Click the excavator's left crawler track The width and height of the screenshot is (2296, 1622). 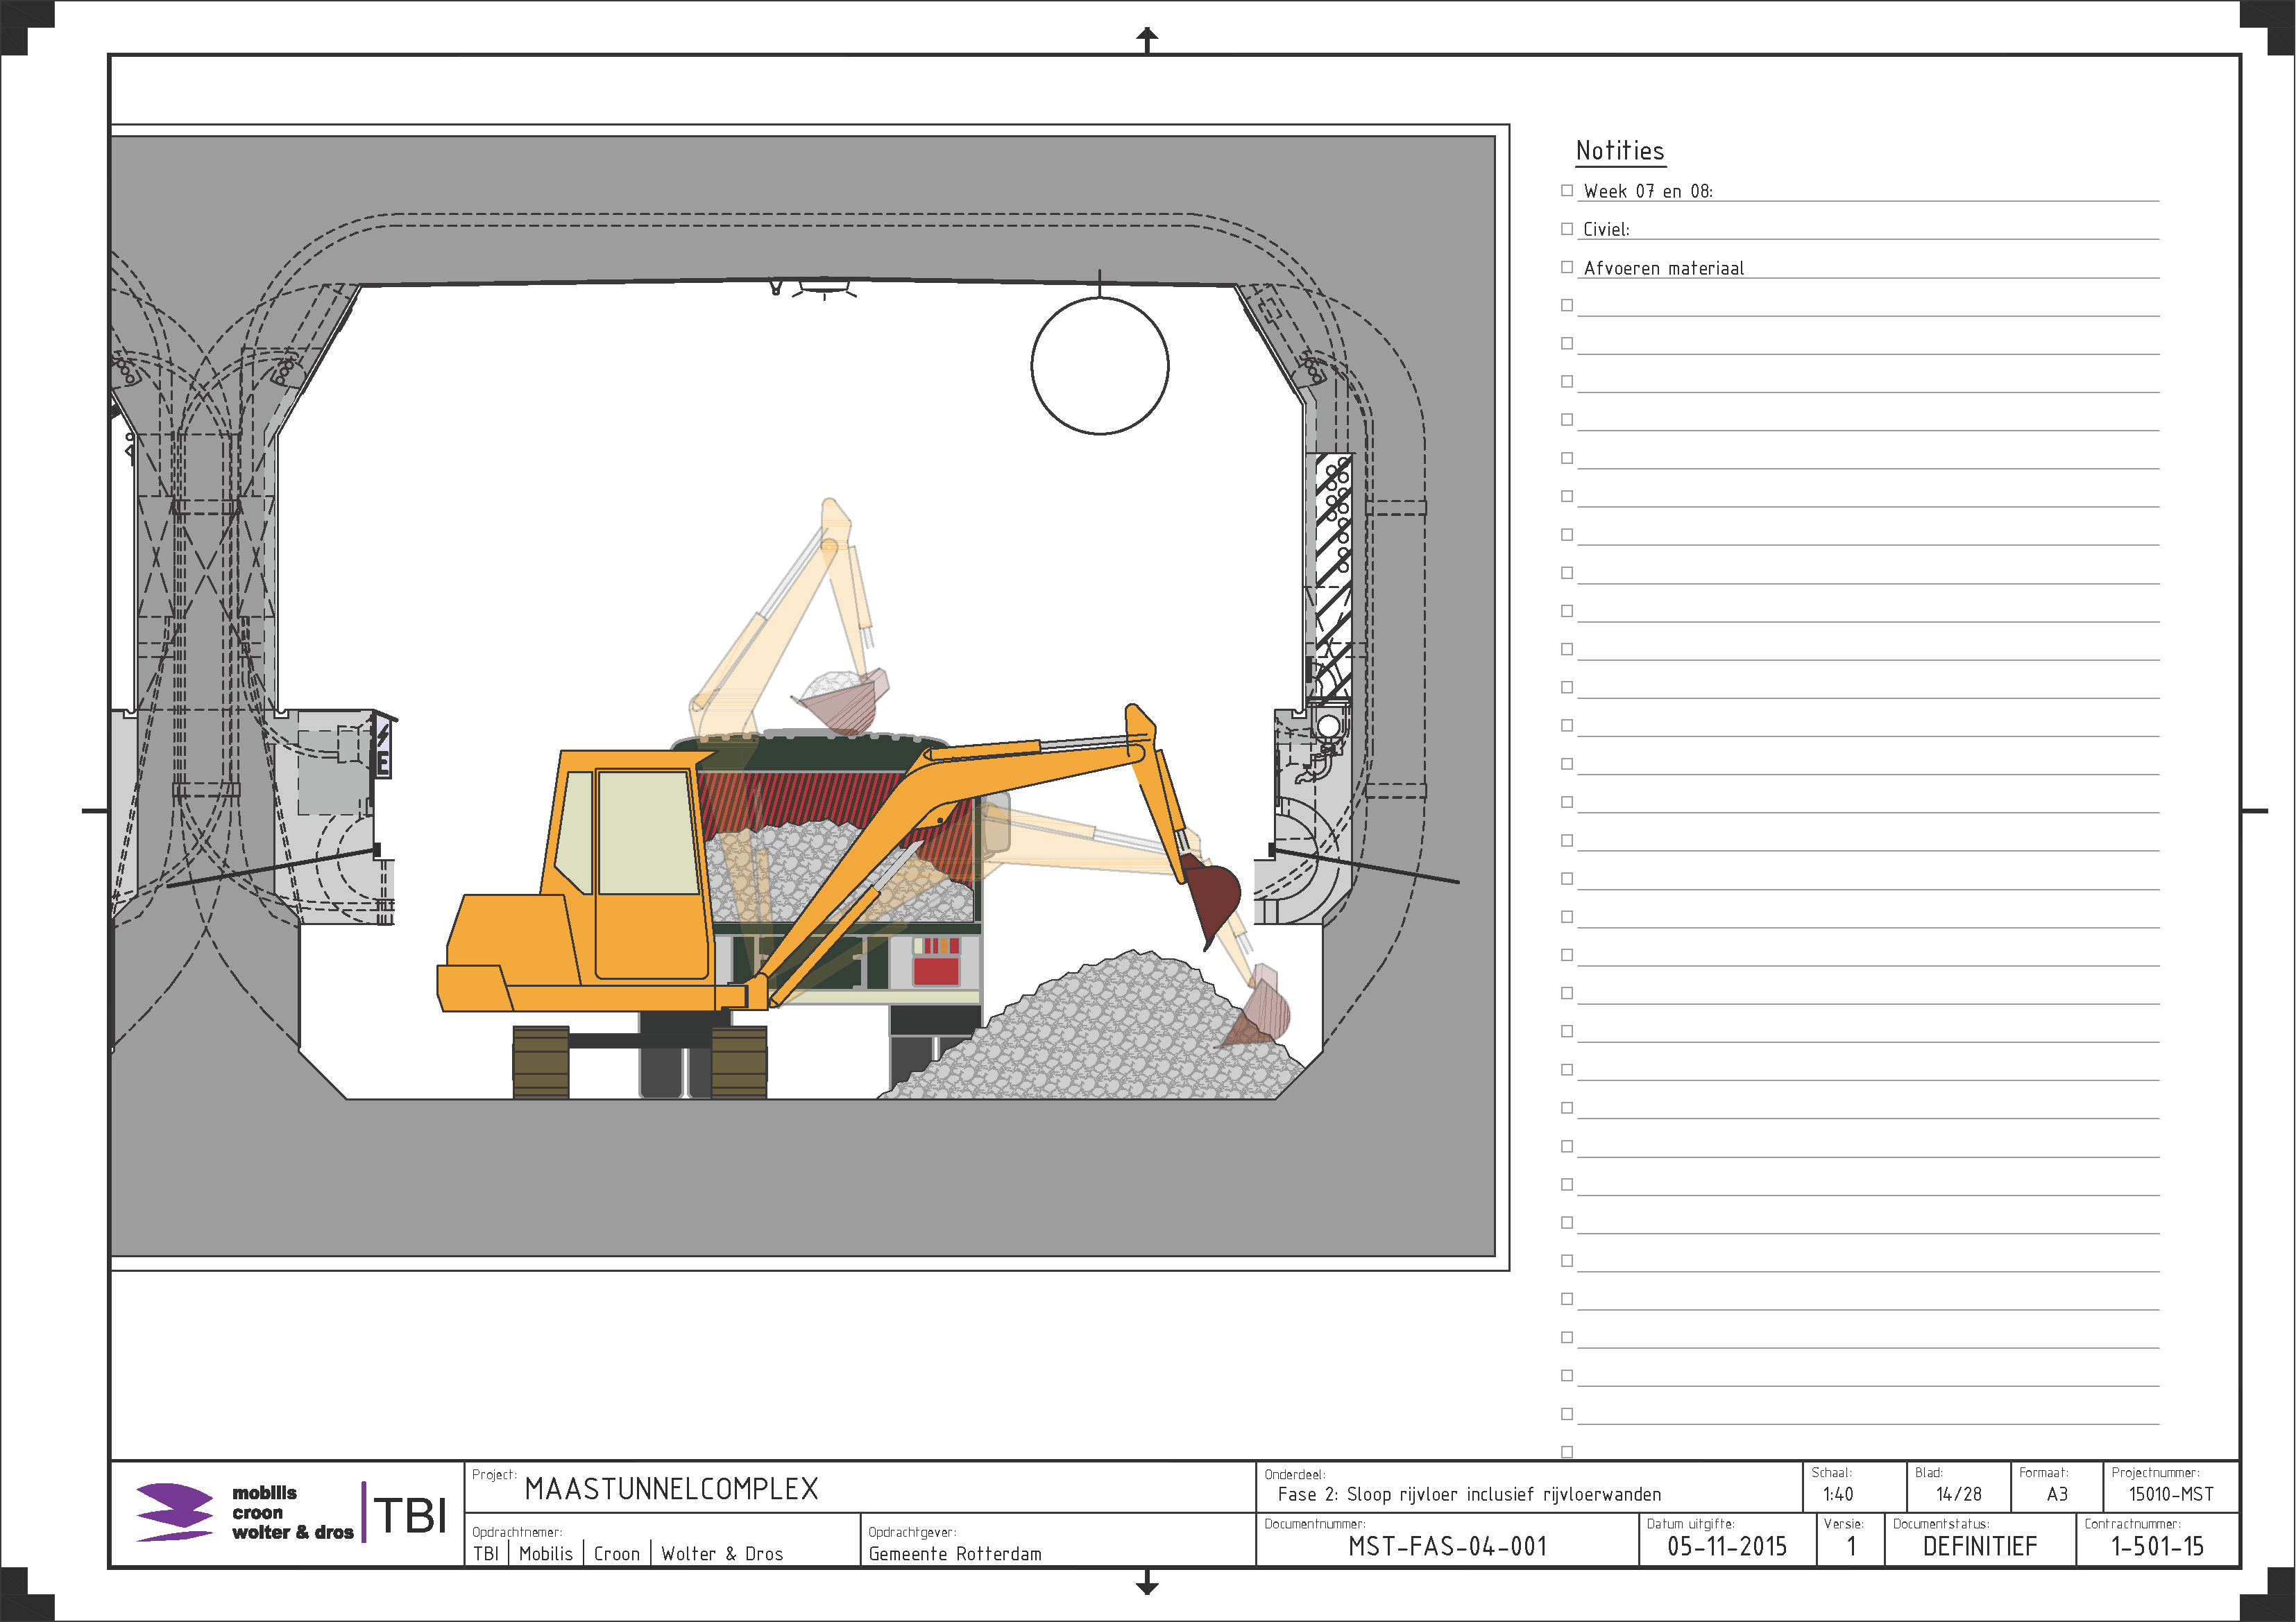click(541, 1062)
